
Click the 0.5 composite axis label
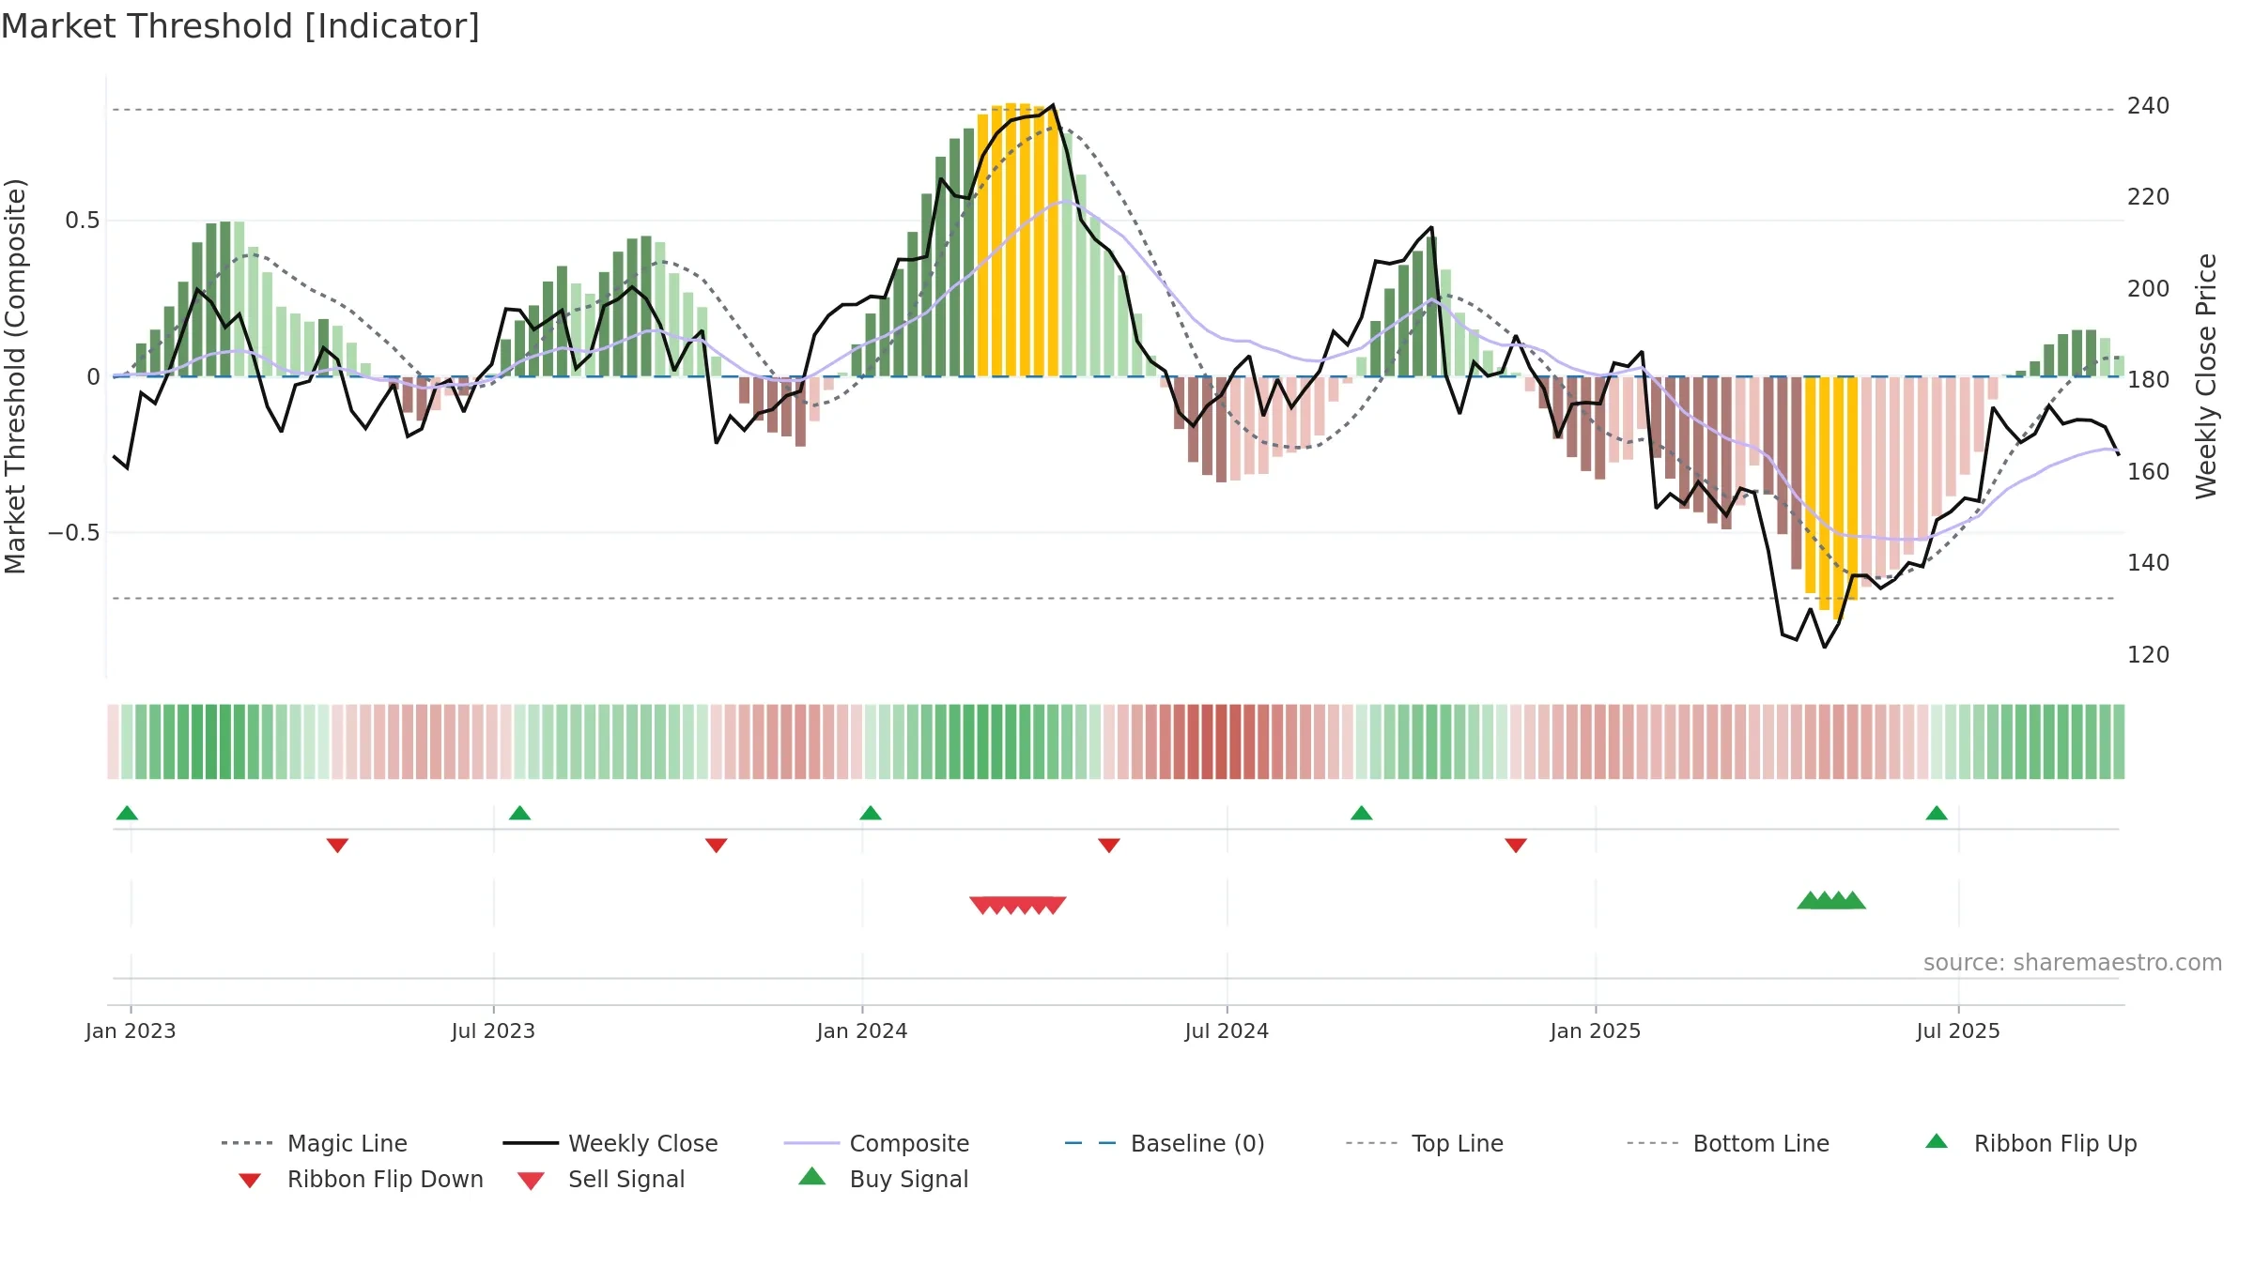pyautogui.click(x=82, y=221)
